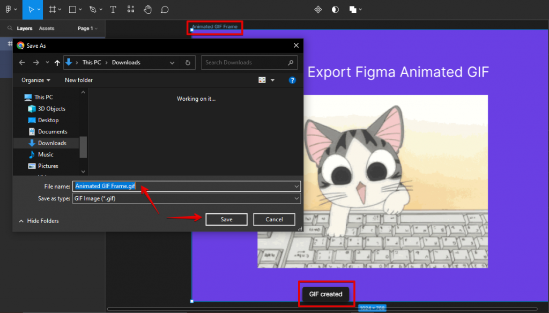
Task: Click the Create component icon
Action: (318, 10)
